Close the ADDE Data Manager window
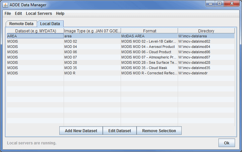 (232, 3)
